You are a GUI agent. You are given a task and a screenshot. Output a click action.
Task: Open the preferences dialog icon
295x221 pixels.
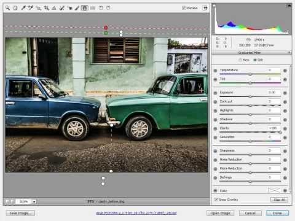pyautogui.click(x=93, y=8)
